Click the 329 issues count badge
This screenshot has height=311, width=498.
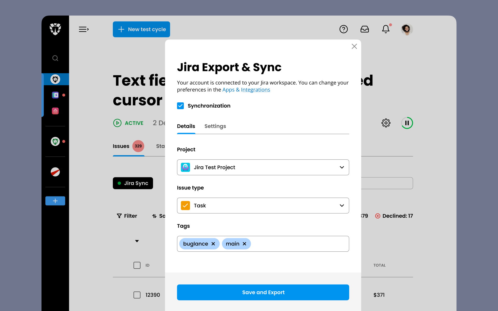click(138, 146)
